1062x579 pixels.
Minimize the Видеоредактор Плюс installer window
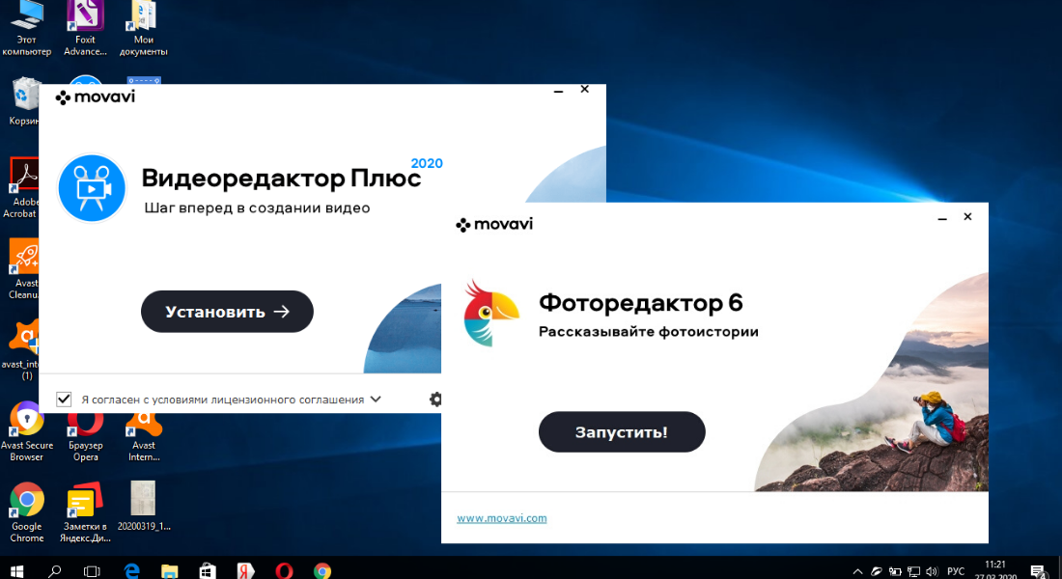coord(558,90)
